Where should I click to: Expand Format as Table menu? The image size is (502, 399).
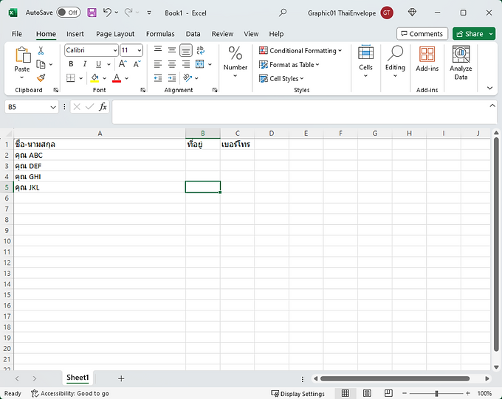pos(289,65)
